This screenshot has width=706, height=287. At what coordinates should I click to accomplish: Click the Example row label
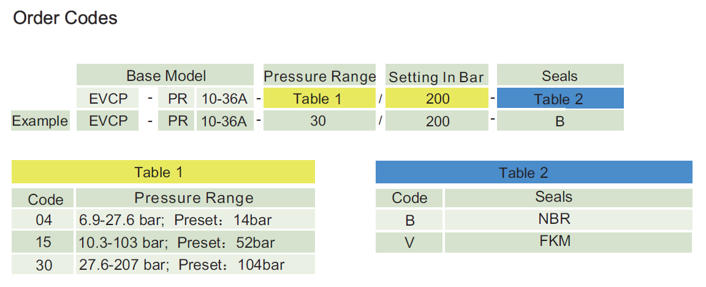coord(40,121)
